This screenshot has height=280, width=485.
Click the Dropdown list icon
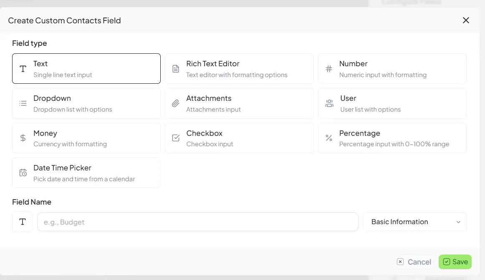(x=23, y=103)
